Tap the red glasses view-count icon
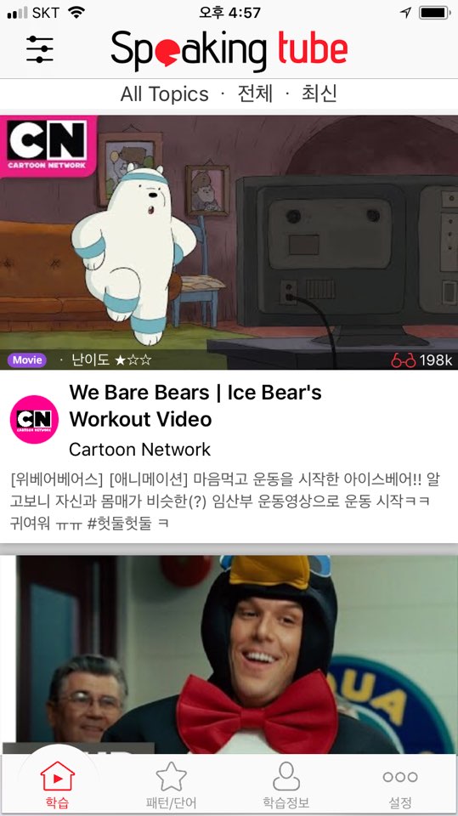 pos(404,360)
